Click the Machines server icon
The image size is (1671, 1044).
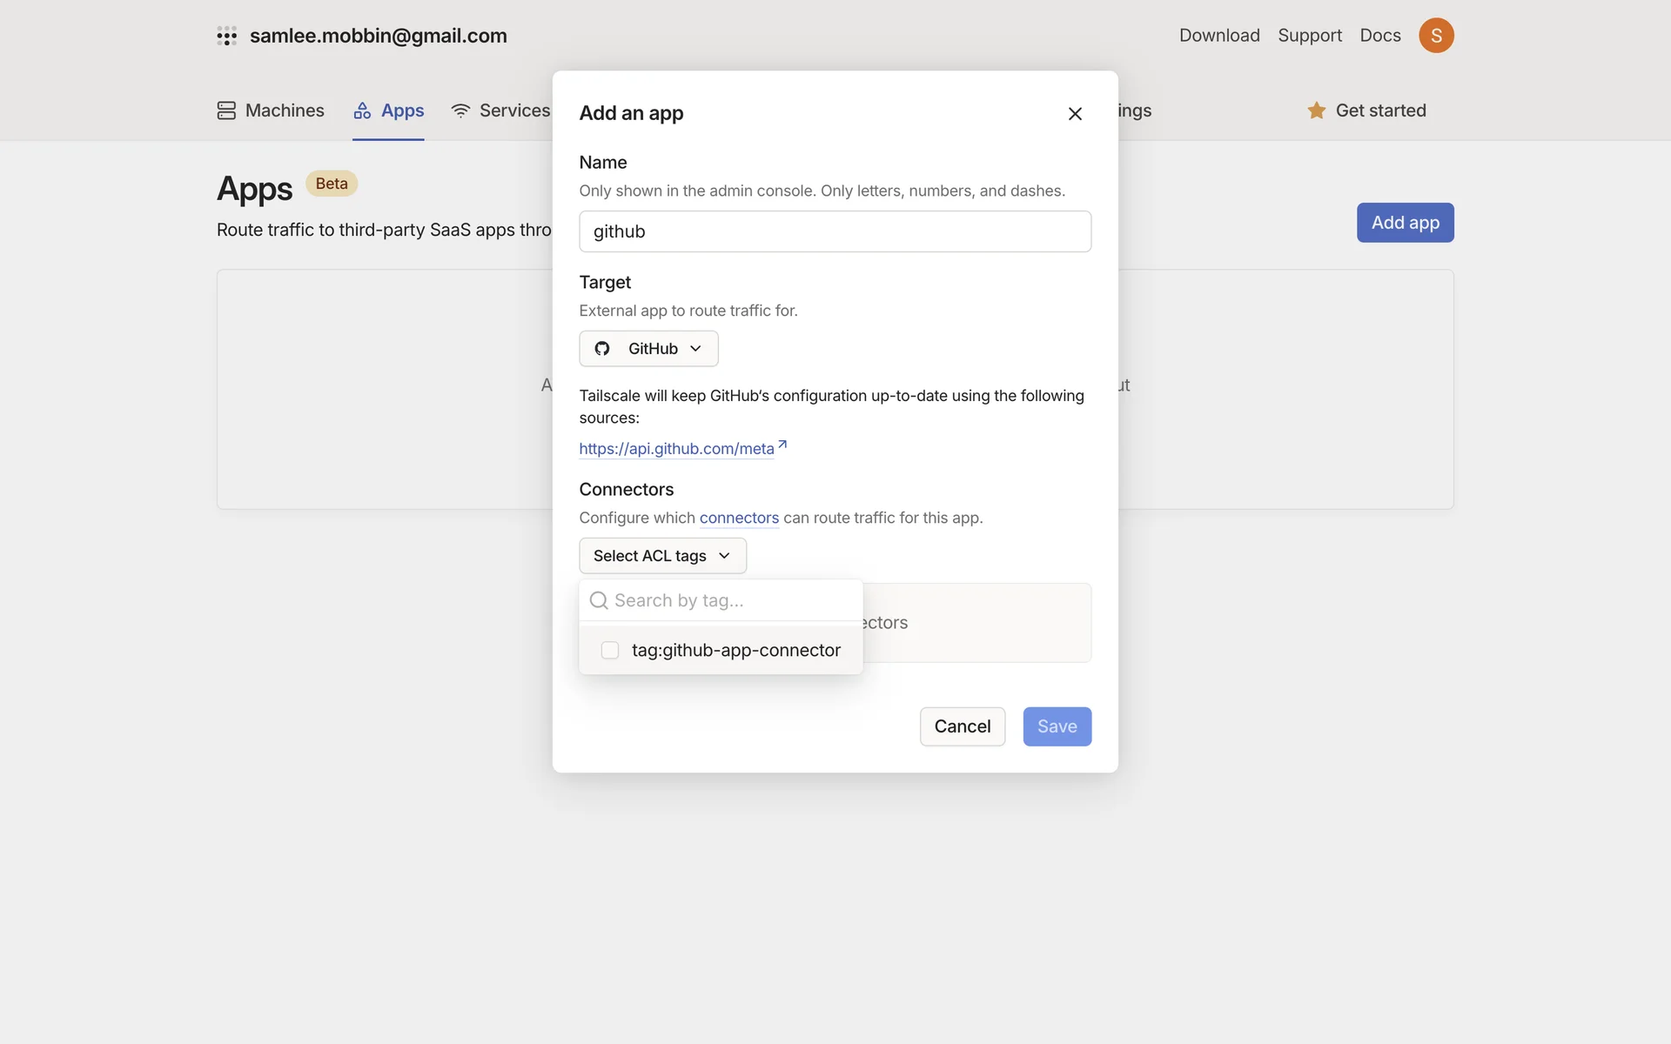(226, 110)
